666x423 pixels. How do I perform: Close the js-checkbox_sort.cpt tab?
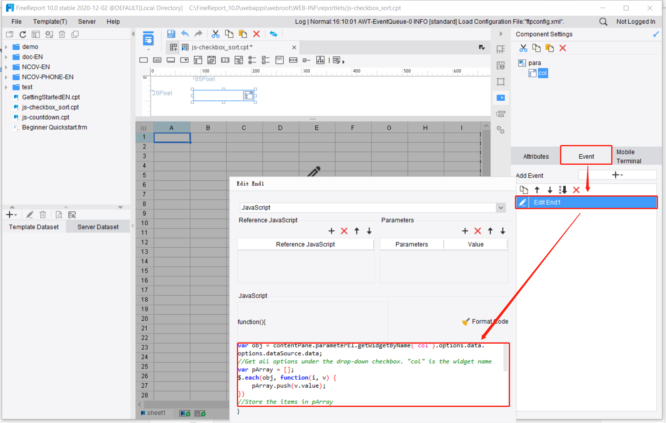click(294, 48)
